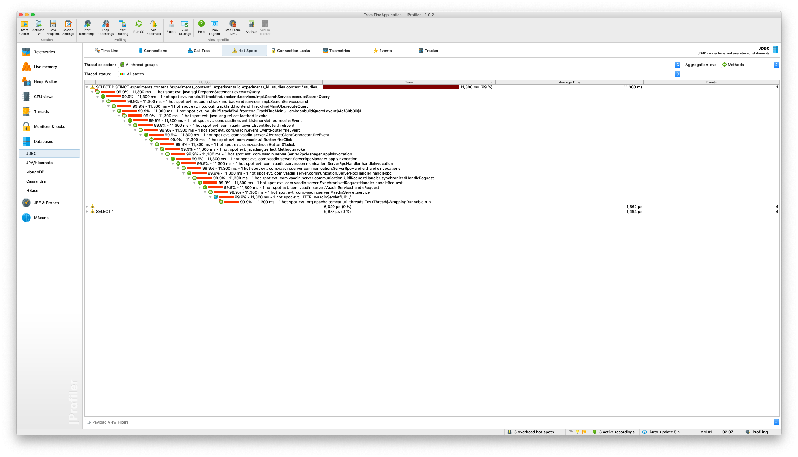Open the Thread selection dropdown

(x=399, y=65)
